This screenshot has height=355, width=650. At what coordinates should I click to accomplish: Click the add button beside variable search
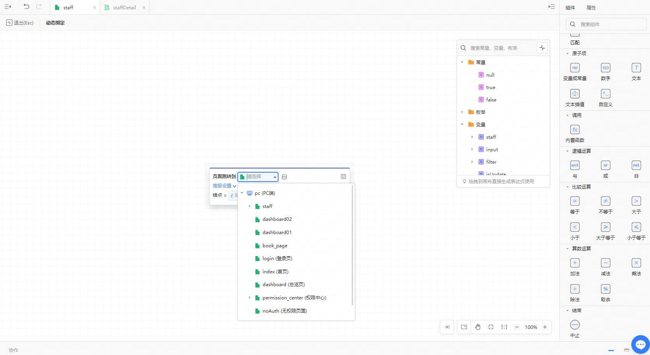[542, 48]
